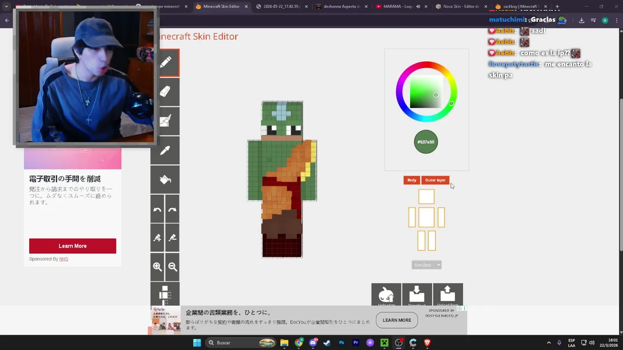Click the Upload from computer button
Screen dimensions: 623x350
pyautogui.click(x=448, y=295)
